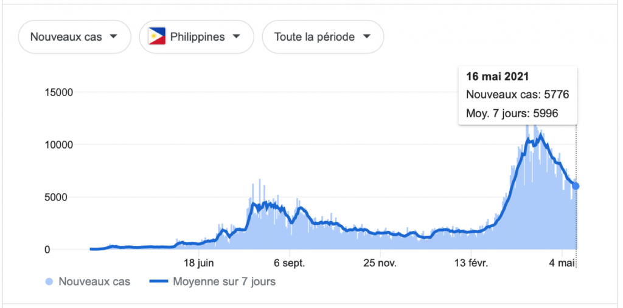Click the 18 juin axis label

(x=199, y=264)
